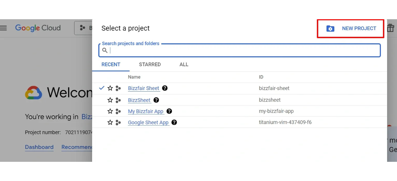Click the Google Cloud hexagon logo by Welcome

pyautogui.click(x=33, y=93)
